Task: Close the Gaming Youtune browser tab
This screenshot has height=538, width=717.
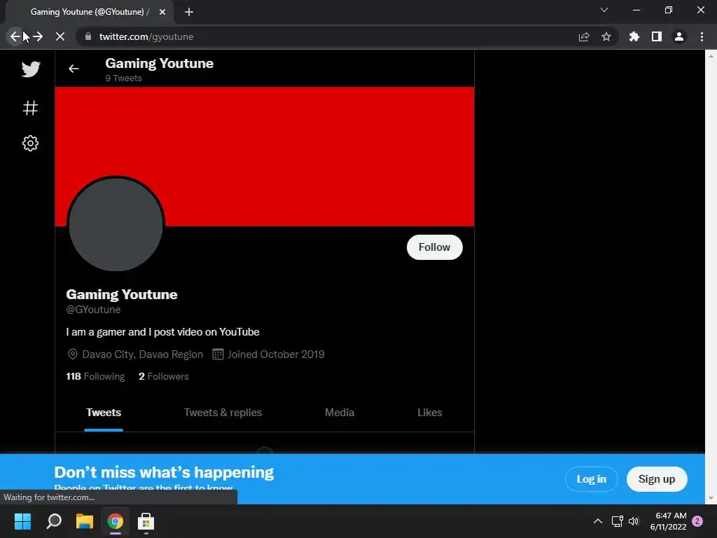Action: 162,13
